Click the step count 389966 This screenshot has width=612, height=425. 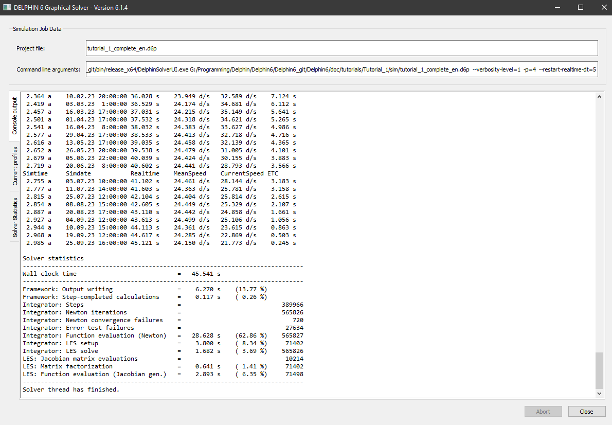point(292,305)
